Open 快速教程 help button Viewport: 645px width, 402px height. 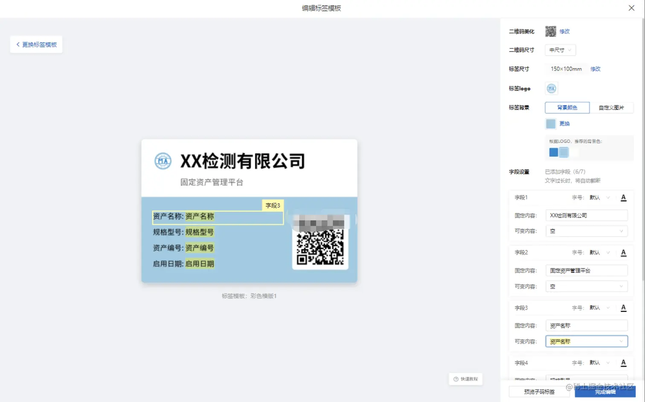pyautogui.click(x=466, y=379)
